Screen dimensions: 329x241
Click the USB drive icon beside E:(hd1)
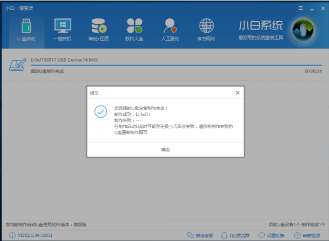18,66
